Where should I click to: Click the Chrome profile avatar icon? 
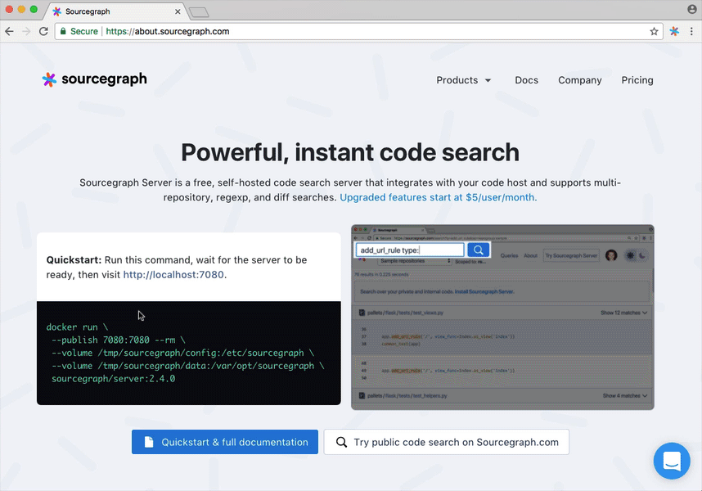(x=691, y=9)
